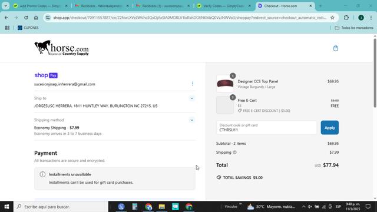The height and width of the screenshot is (212, 377).
Task: Switch to Recibidos (1) Gmail tab
Action: (x=163, y=6)
